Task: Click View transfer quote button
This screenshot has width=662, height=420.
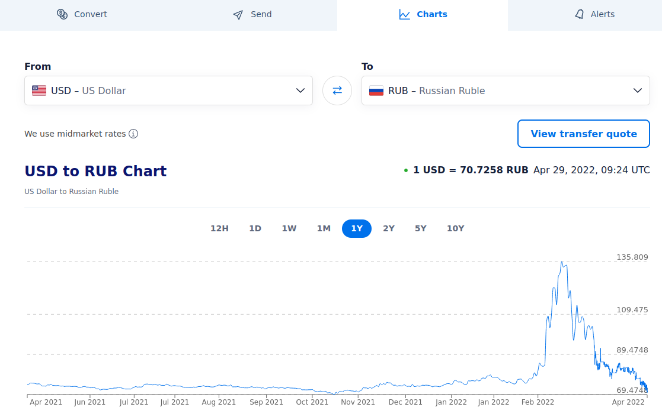Action: (x=583, y=134)
